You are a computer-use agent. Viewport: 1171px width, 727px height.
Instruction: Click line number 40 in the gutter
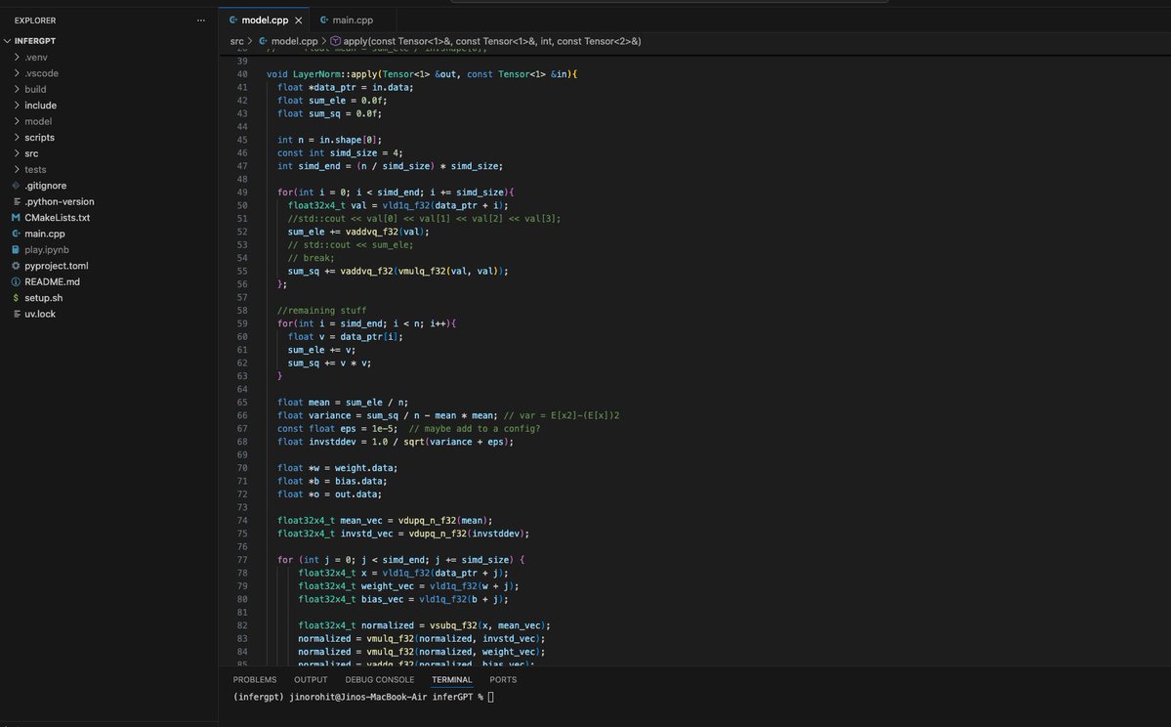click(242, 74)
